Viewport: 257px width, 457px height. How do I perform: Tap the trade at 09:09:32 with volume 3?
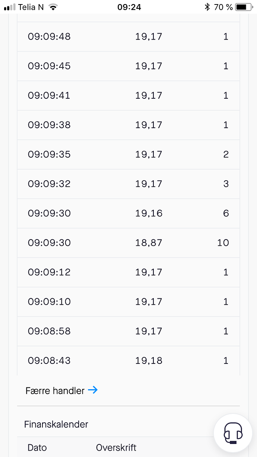pos(128,184)
